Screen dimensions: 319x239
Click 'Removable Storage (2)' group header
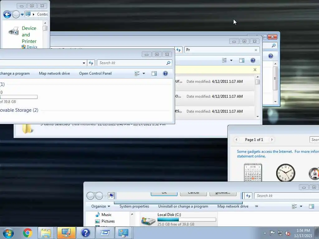[x=19, y=110]
